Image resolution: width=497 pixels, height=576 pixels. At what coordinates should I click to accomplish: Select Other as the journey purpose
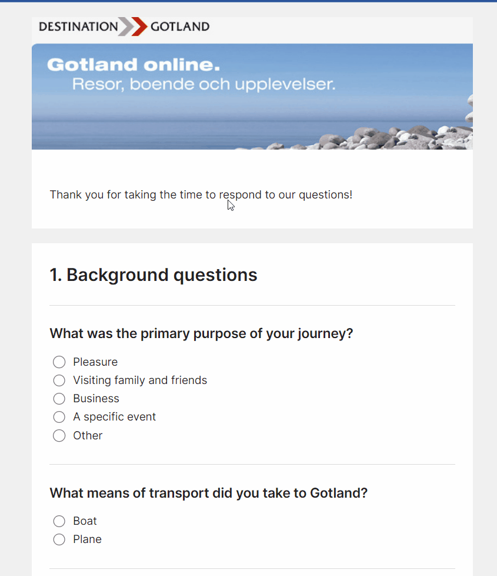[59, 436]
